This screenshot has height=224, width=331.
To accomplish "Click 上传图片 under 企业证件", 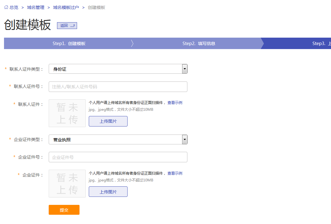I will pyautogui.click(x=108, y=192).
